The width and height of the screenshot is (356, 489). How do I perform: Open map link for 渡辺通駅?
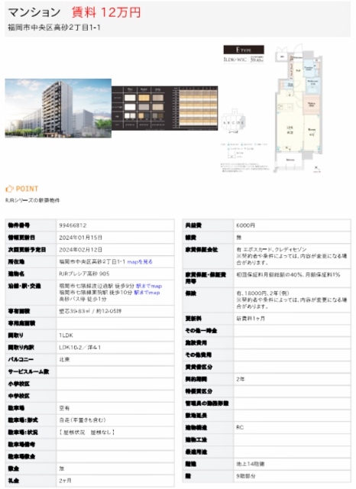(149, 286)
